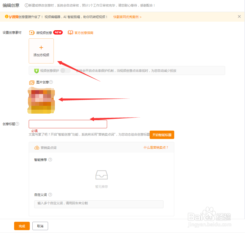Click the plus icon to add square video

click(x=41, y=48)
